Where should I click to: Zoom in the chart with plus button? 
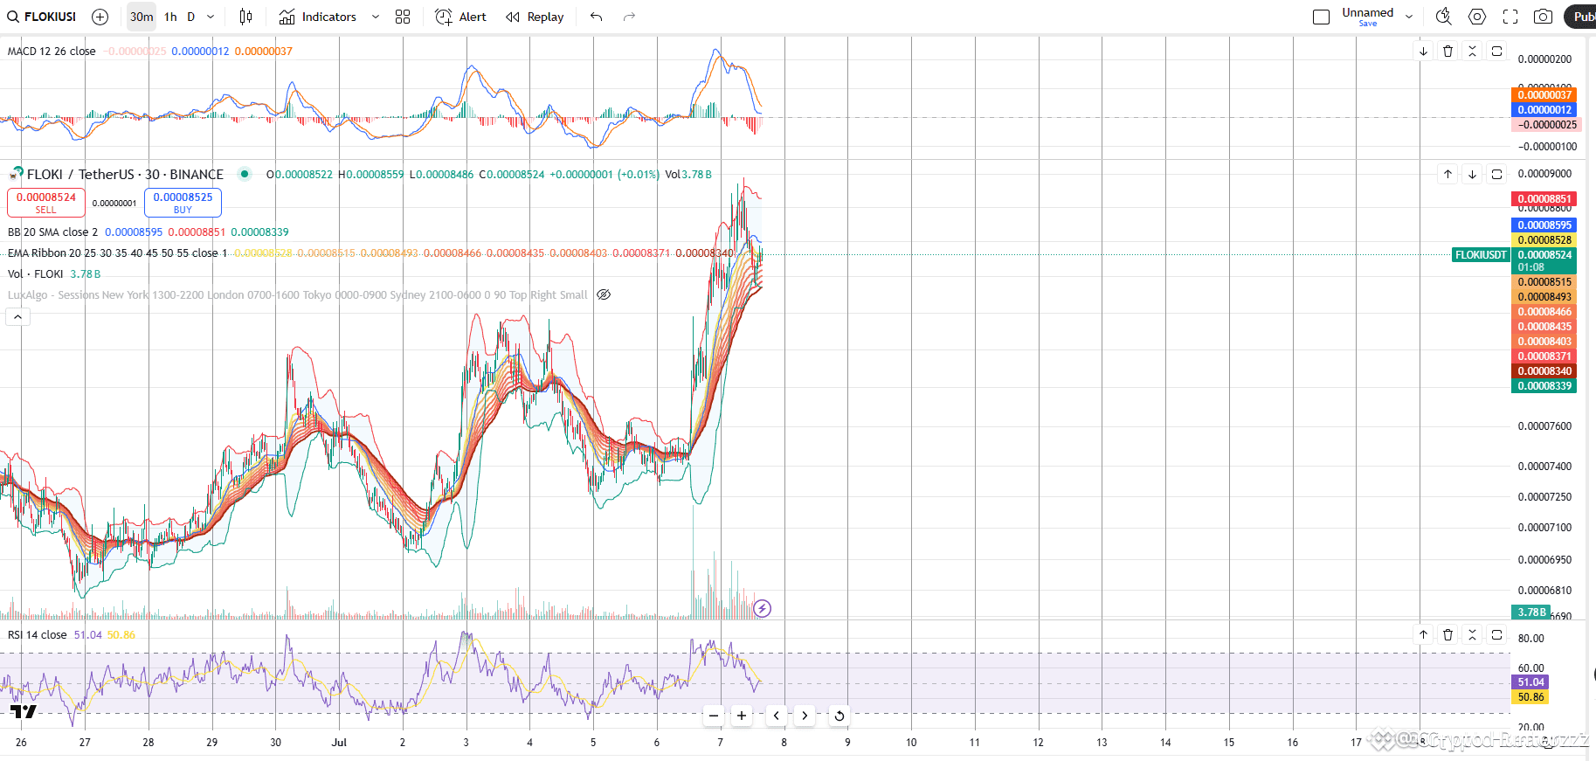pos(742,716)
